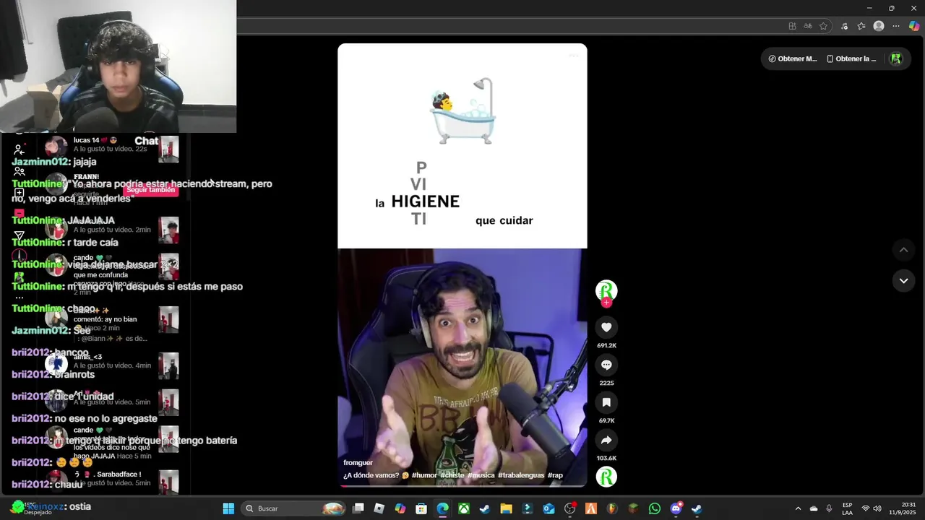Image resolution: width=925 pixels, height=520 pixels.
Task: Open the #trabalenguas hashtag
Action: coord(521,475)
